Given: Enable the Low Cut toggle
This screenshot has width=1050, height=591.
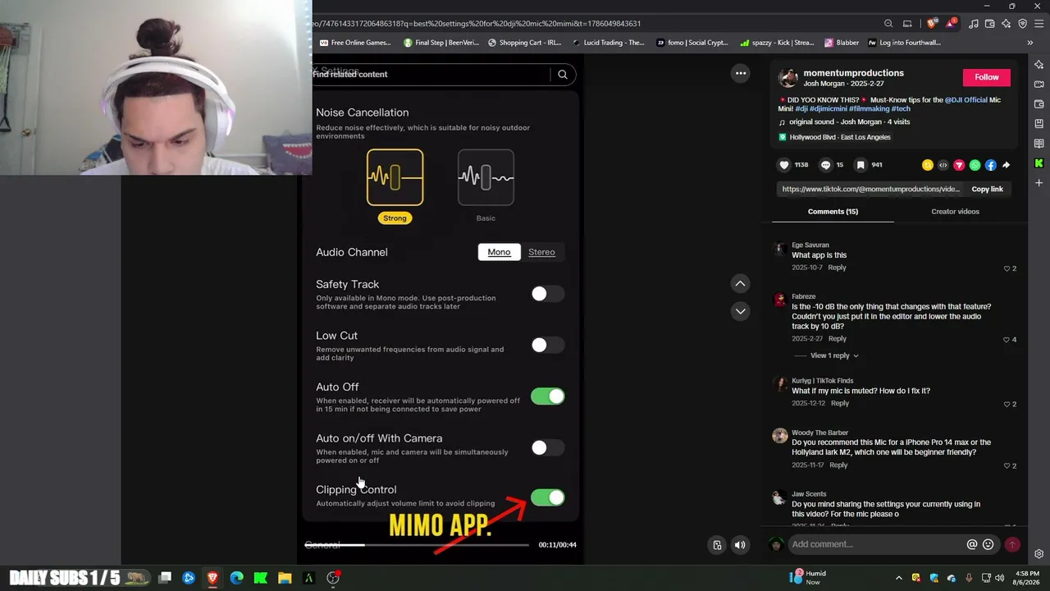Looking at the screenshot, I should [x=547, y=346].
